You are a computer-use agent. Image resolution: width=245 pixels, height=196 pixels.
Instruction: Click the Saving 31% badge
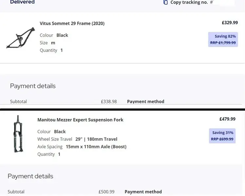222,136
